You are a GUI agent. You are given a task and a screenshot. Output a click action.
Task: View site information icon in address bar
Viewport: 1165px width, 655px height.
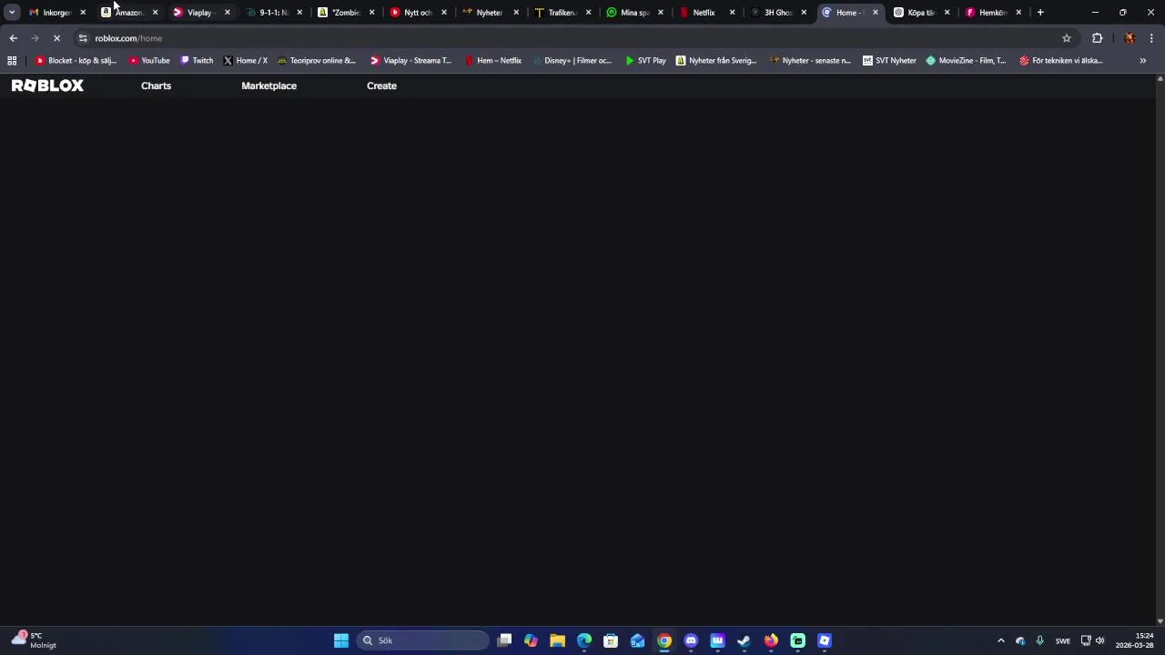83,38
